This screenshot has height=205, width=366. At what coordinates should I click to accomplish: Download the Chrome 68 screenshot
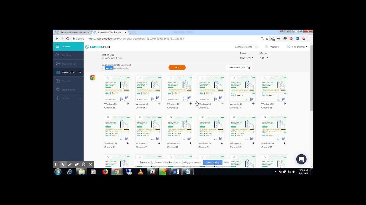pyautogui.click(x=128, y=104)
